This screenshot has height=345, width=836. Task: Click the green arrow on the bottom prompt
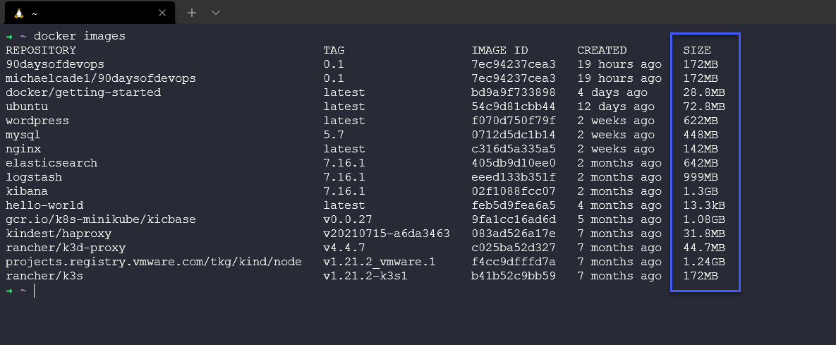tap(9, 291)
